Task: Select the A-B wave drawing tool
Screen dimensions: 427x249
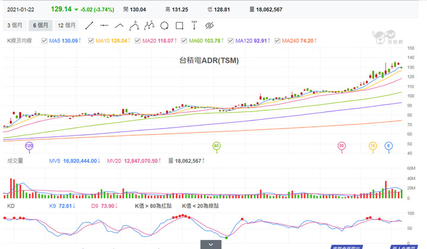Action: [134, 25]
